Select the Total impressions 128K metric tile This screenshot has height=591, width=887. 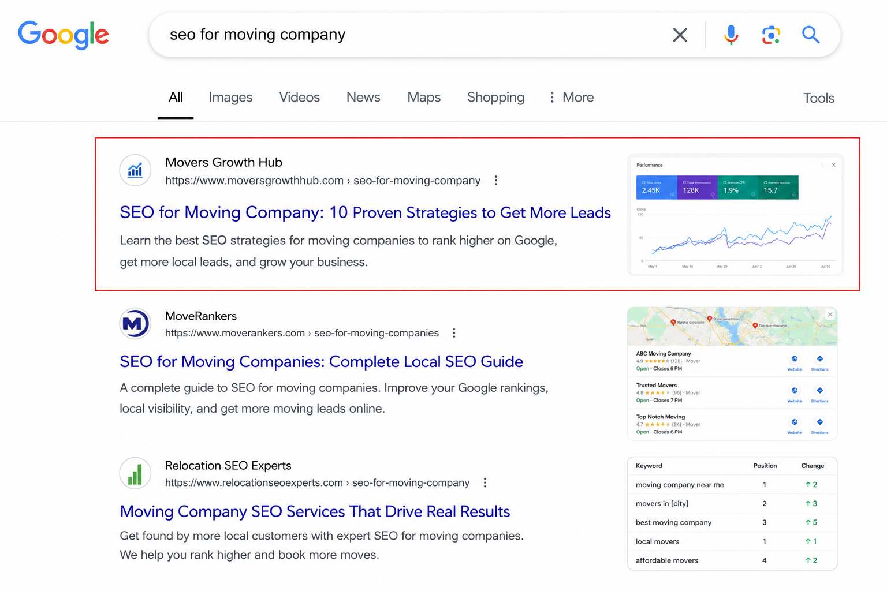click(697, 188)
